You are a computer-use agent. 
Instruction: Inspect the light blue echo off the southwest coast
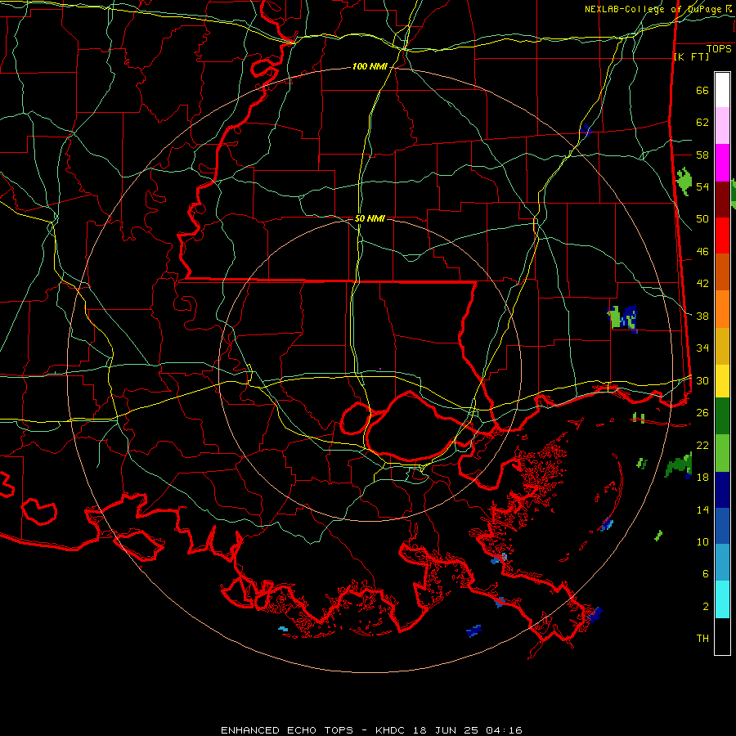(283, 628)
